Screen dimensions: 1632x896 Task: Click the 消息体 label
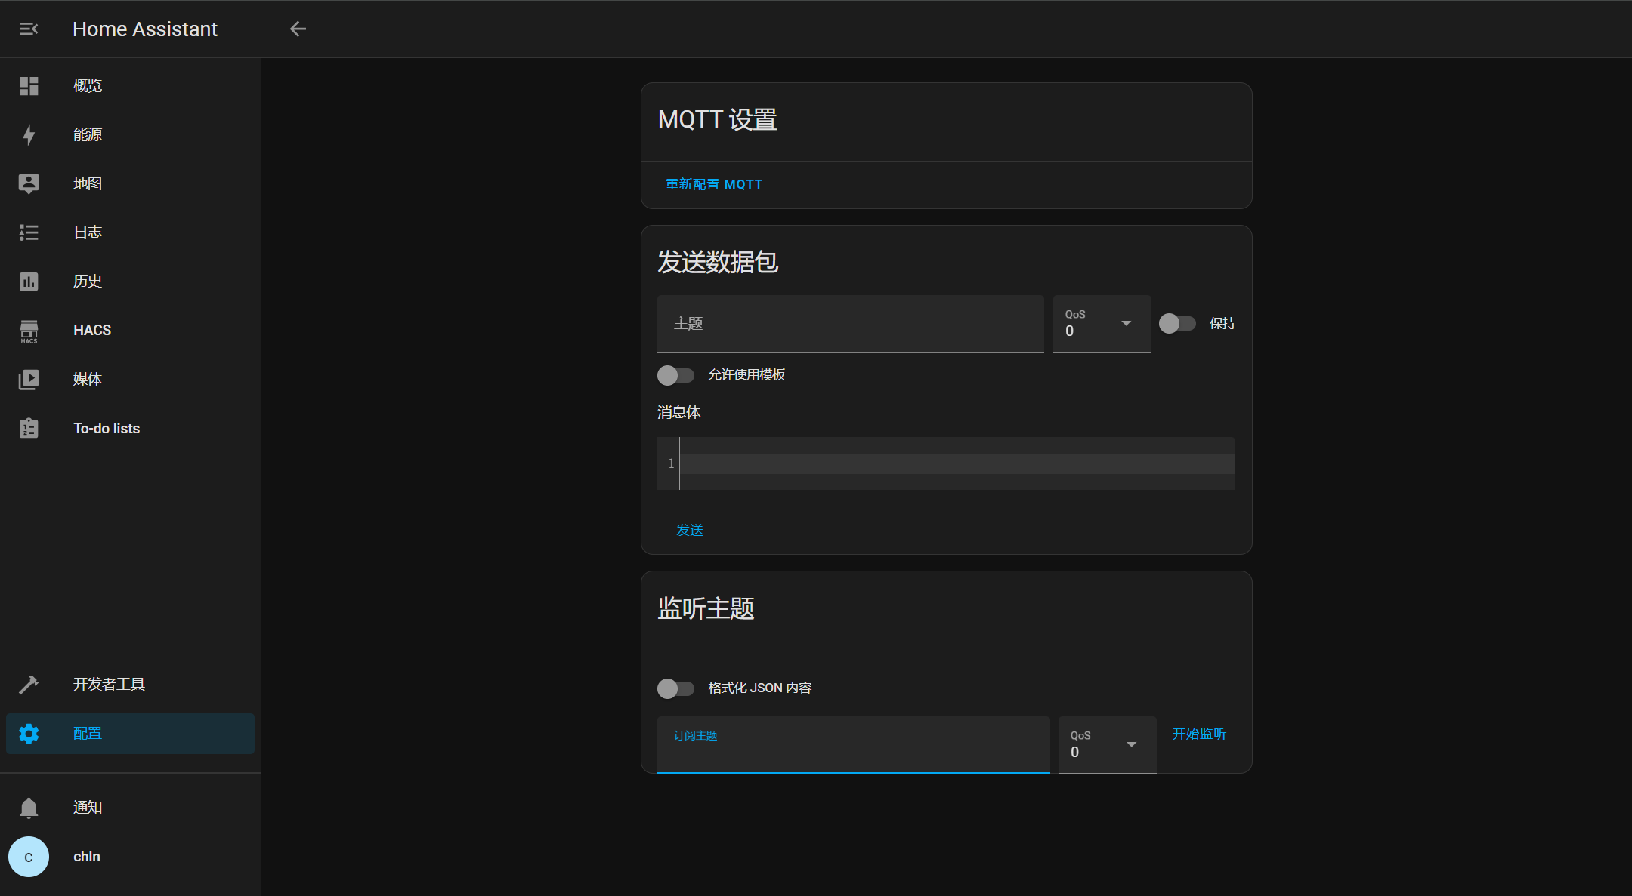click(679, 413)
